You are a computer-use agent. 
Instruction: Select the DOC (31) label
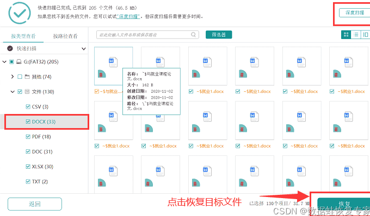[x=42, y=151]
